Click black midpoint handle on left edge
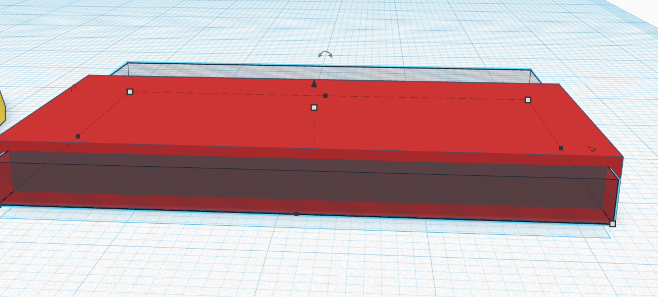 78,136
